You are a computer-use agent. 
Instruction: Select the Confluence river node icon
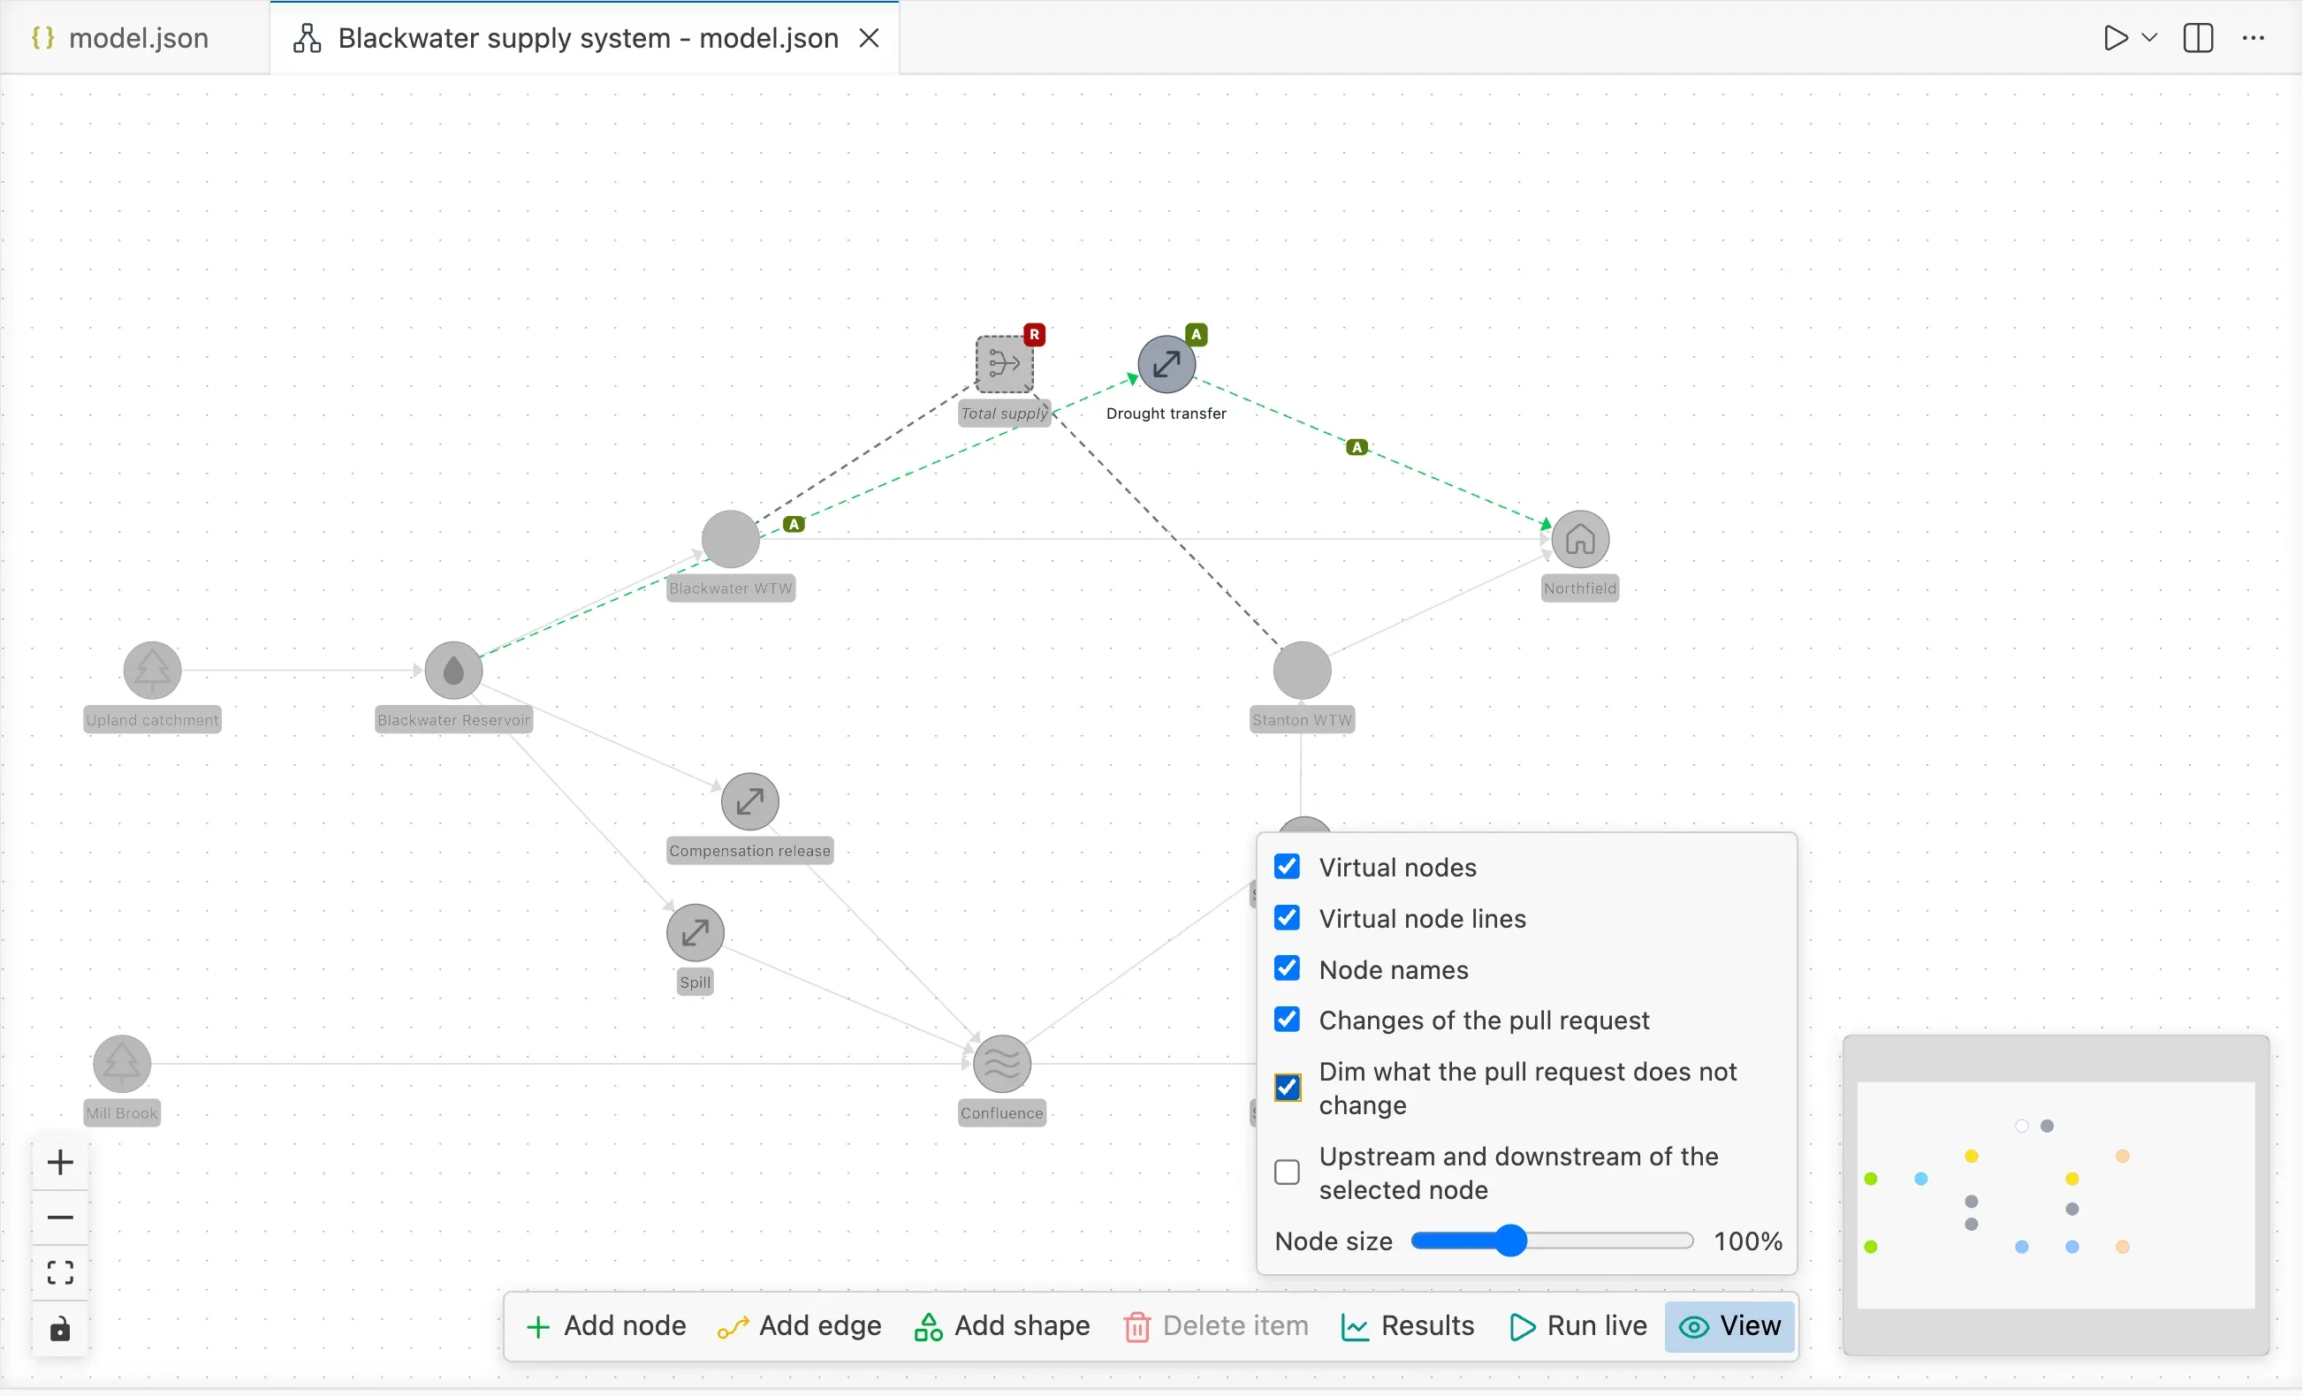click(x=1002, y=1064)
